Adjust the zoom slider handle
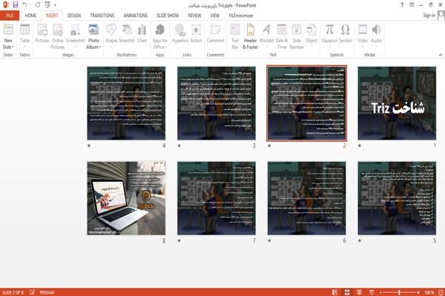 [x=399, y=292]
